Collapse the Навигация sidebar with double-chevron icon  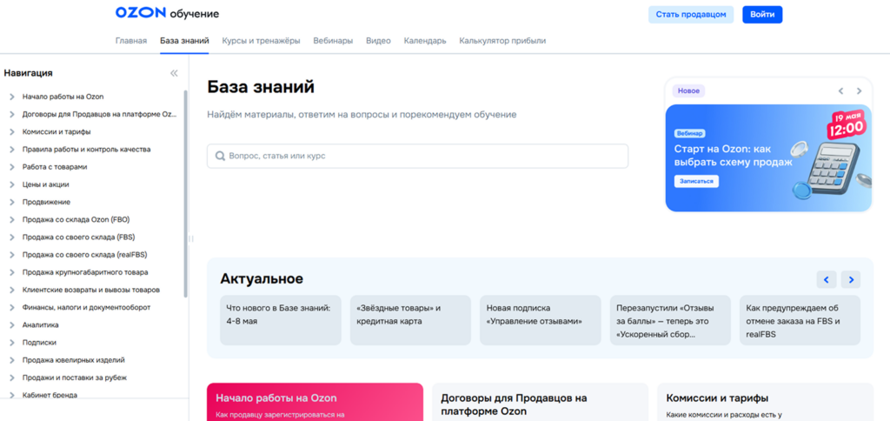click(174, 73)
